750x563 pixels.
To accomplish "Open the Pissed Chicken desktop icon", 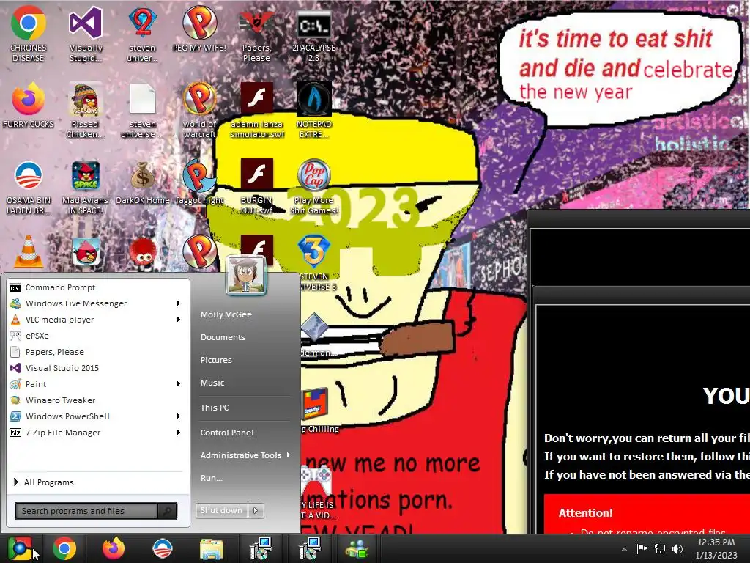I will point(85,110).
